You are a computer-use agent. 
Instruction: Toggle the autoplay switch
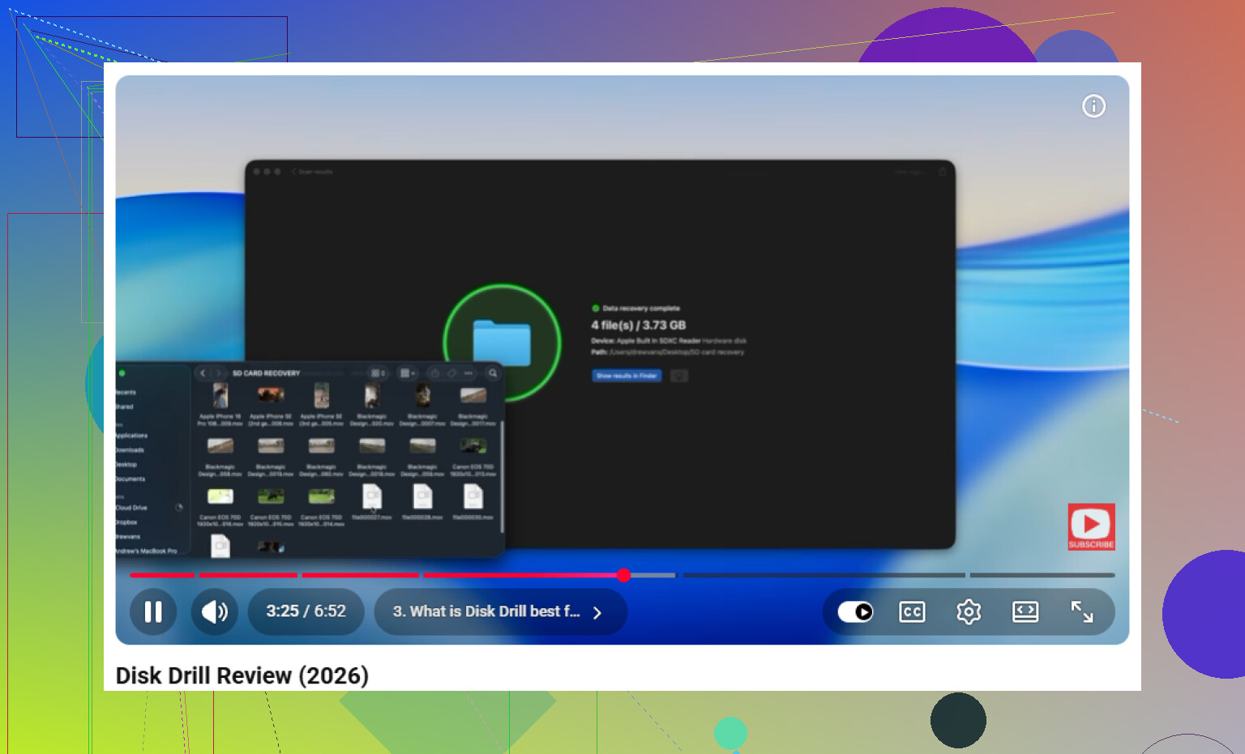(855, 611)
